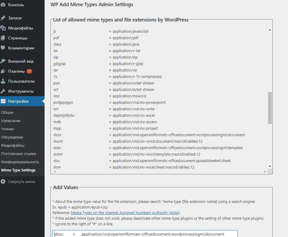Open the Плагины plugin icon
288x237 pixels.
coord(4,71)
